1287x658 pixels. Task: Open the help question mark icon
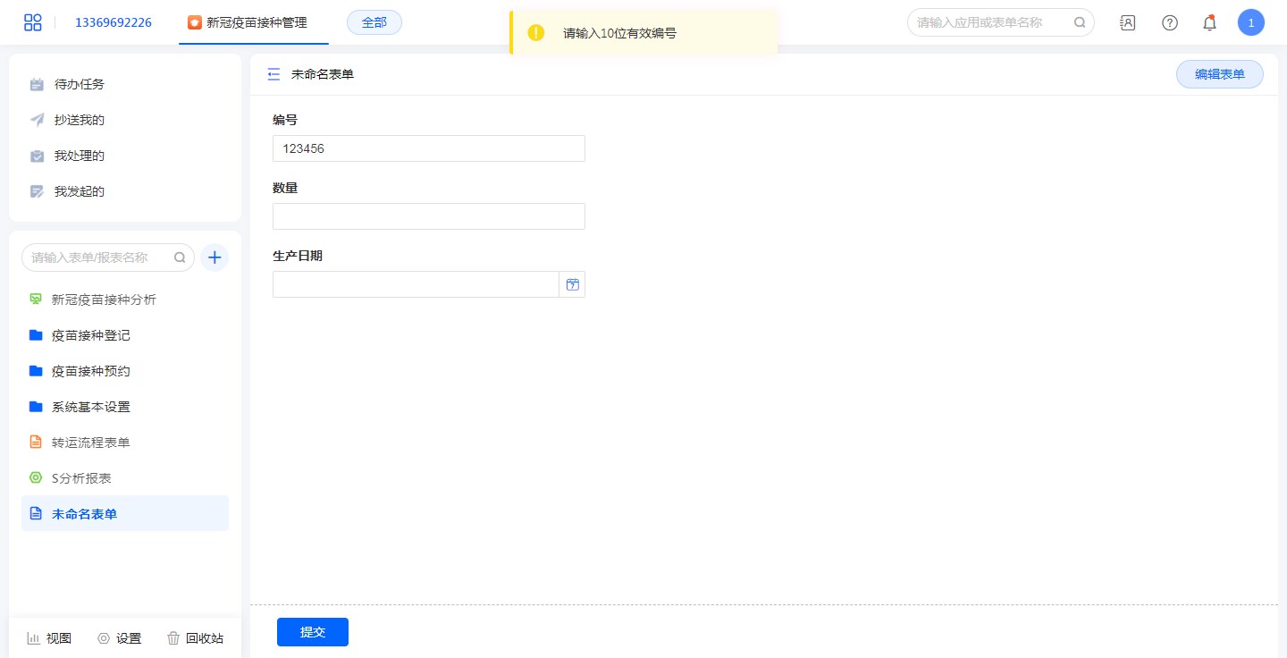[x=1169, y=23]
